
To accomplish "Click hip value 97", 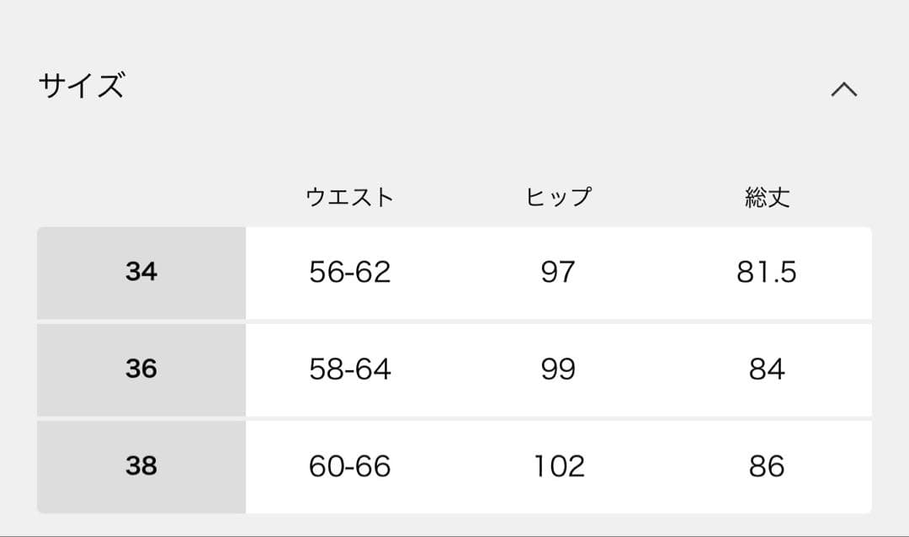I will click(x=558, y=273).
